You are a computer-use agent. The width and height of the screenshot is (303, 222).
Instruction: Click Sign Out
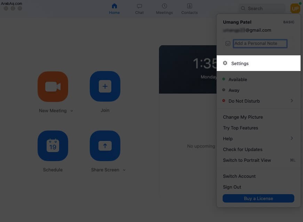(x=232, y=187)
